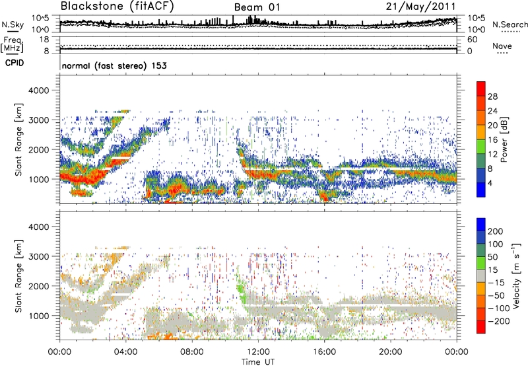Click the date '21/May/2011'
Viewport: 528px width, 366px height.
(420, 7)
